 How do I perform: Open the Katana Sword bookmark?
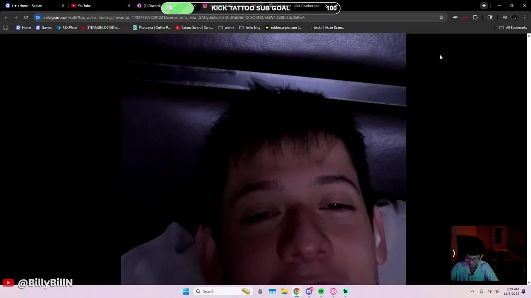tap(194, 28)
